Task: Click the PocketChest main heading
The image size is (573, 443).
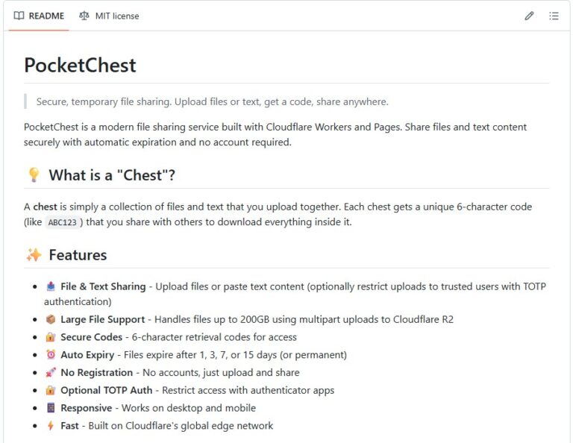Action: pyautogui.click(x=80, y=66)
